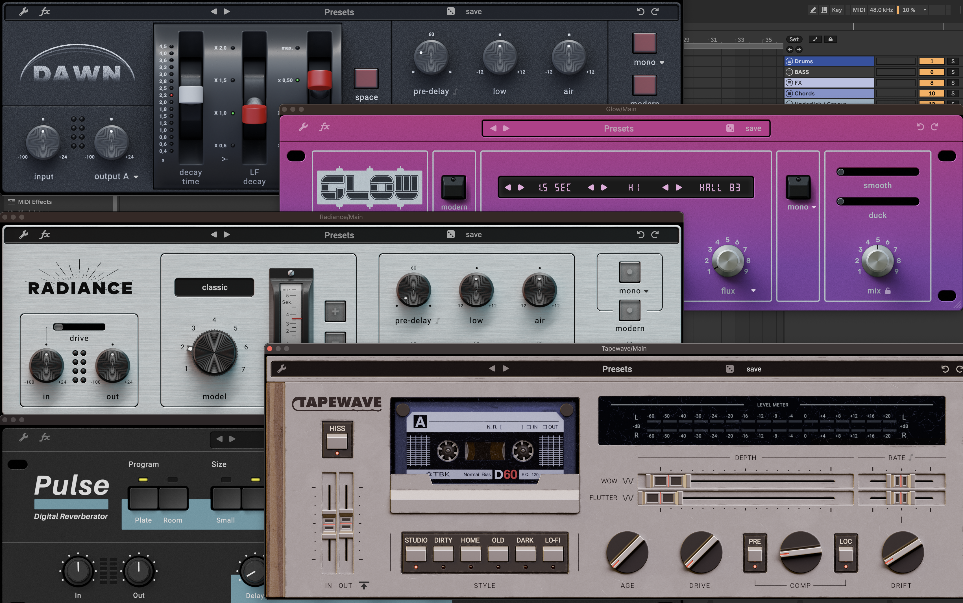Viewport: 963px width, 603px height.
Task: Select the LO-FI style in Tapewave
Action: (552, 554)
